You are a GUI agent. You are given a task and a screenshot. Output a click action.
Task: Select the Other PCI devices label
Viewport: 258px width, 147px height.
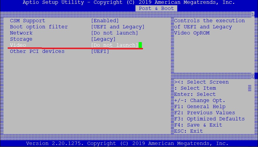click(37, 51)
